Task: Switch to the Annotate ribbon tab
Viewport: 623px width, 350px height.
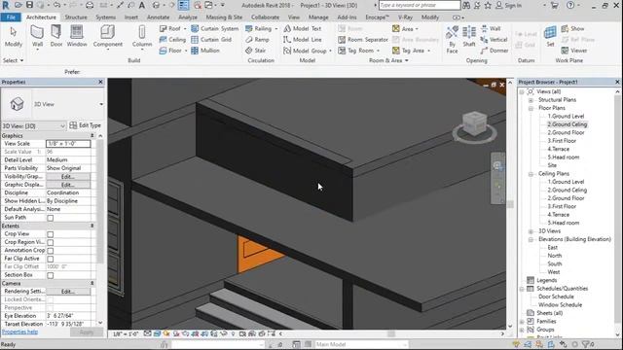Action: pyautogui.click(x=158, y=17)
